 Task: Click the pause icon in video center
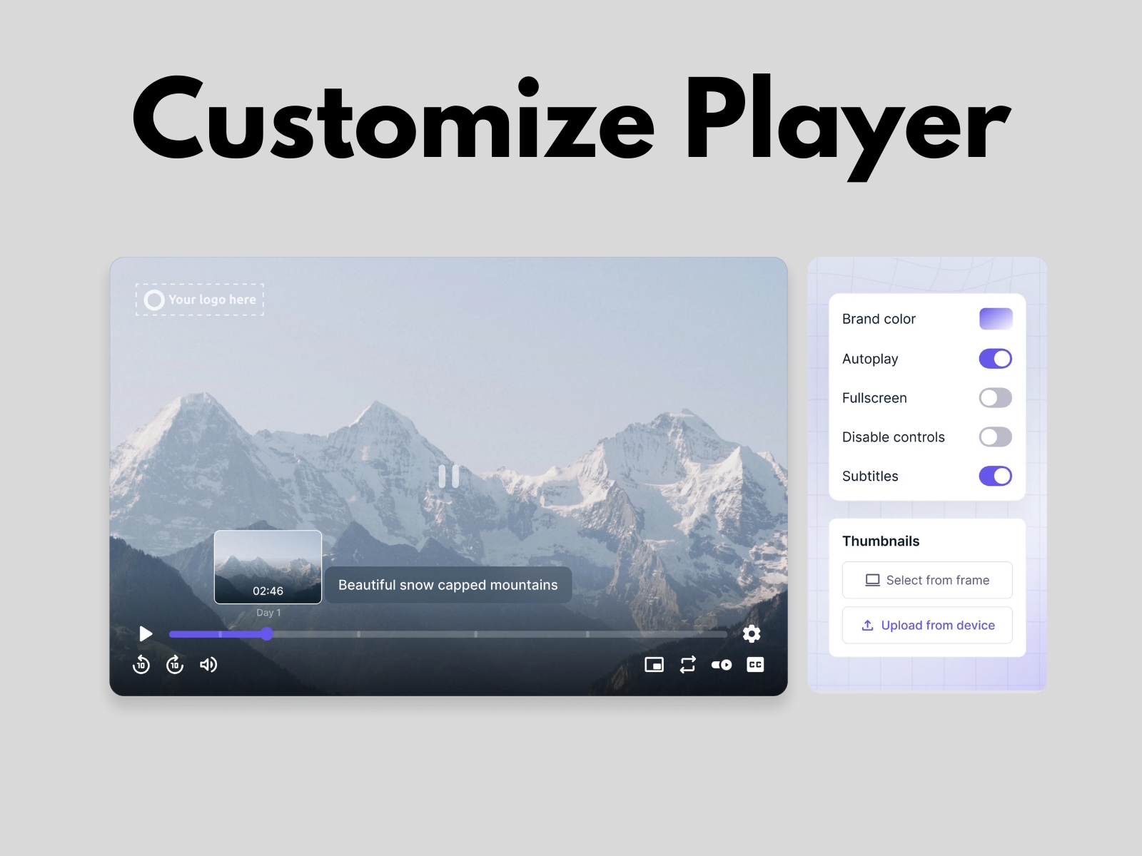[449, 477]
